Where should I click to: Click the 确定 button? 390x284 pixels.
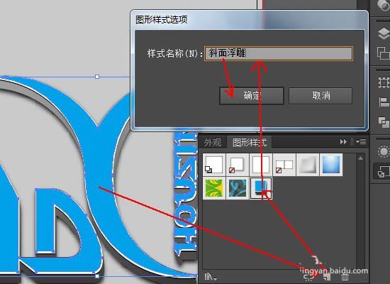[252, 95]
